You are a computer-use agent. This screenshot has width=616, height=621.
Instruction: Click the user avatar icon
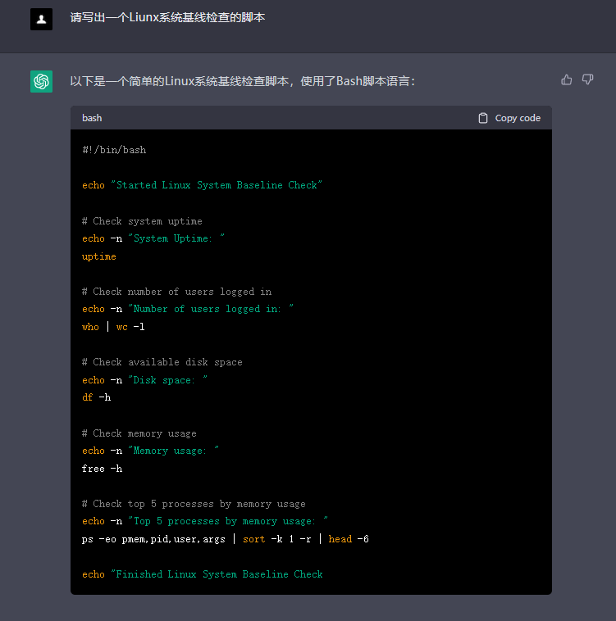click(41, 19)
